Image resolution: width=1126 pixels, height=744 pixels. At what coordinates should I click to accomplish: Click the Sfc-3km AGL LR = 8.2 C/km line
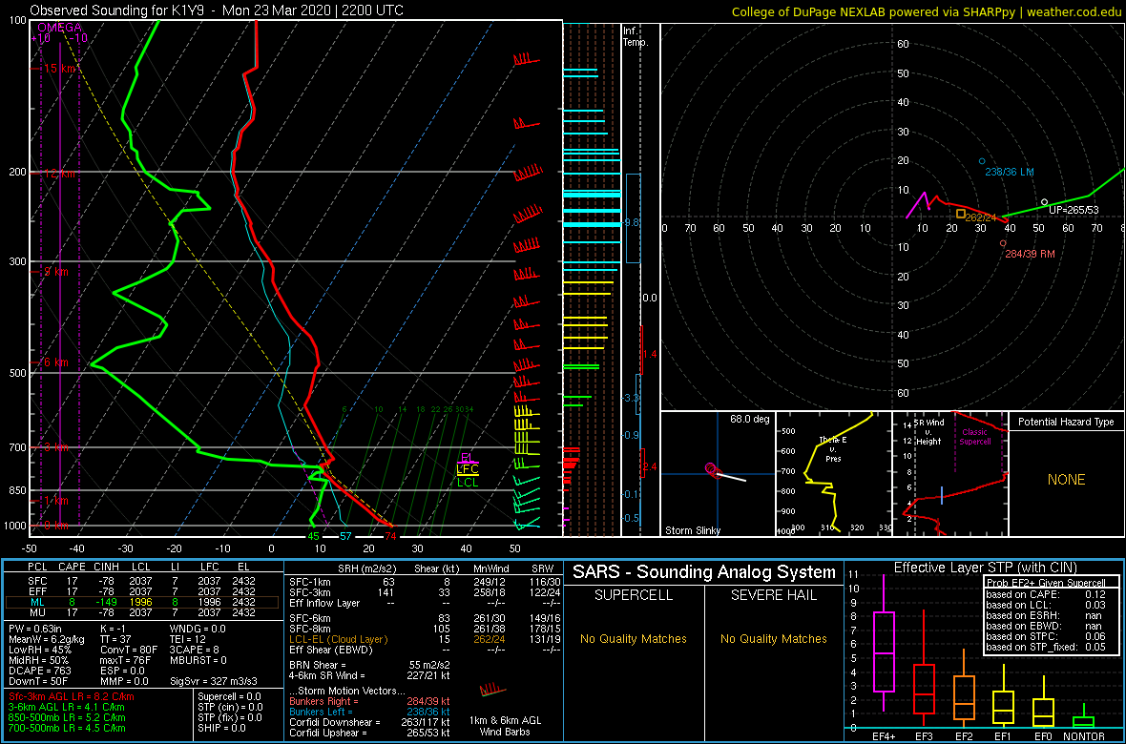pyautogui.click(x=72, y=696)
